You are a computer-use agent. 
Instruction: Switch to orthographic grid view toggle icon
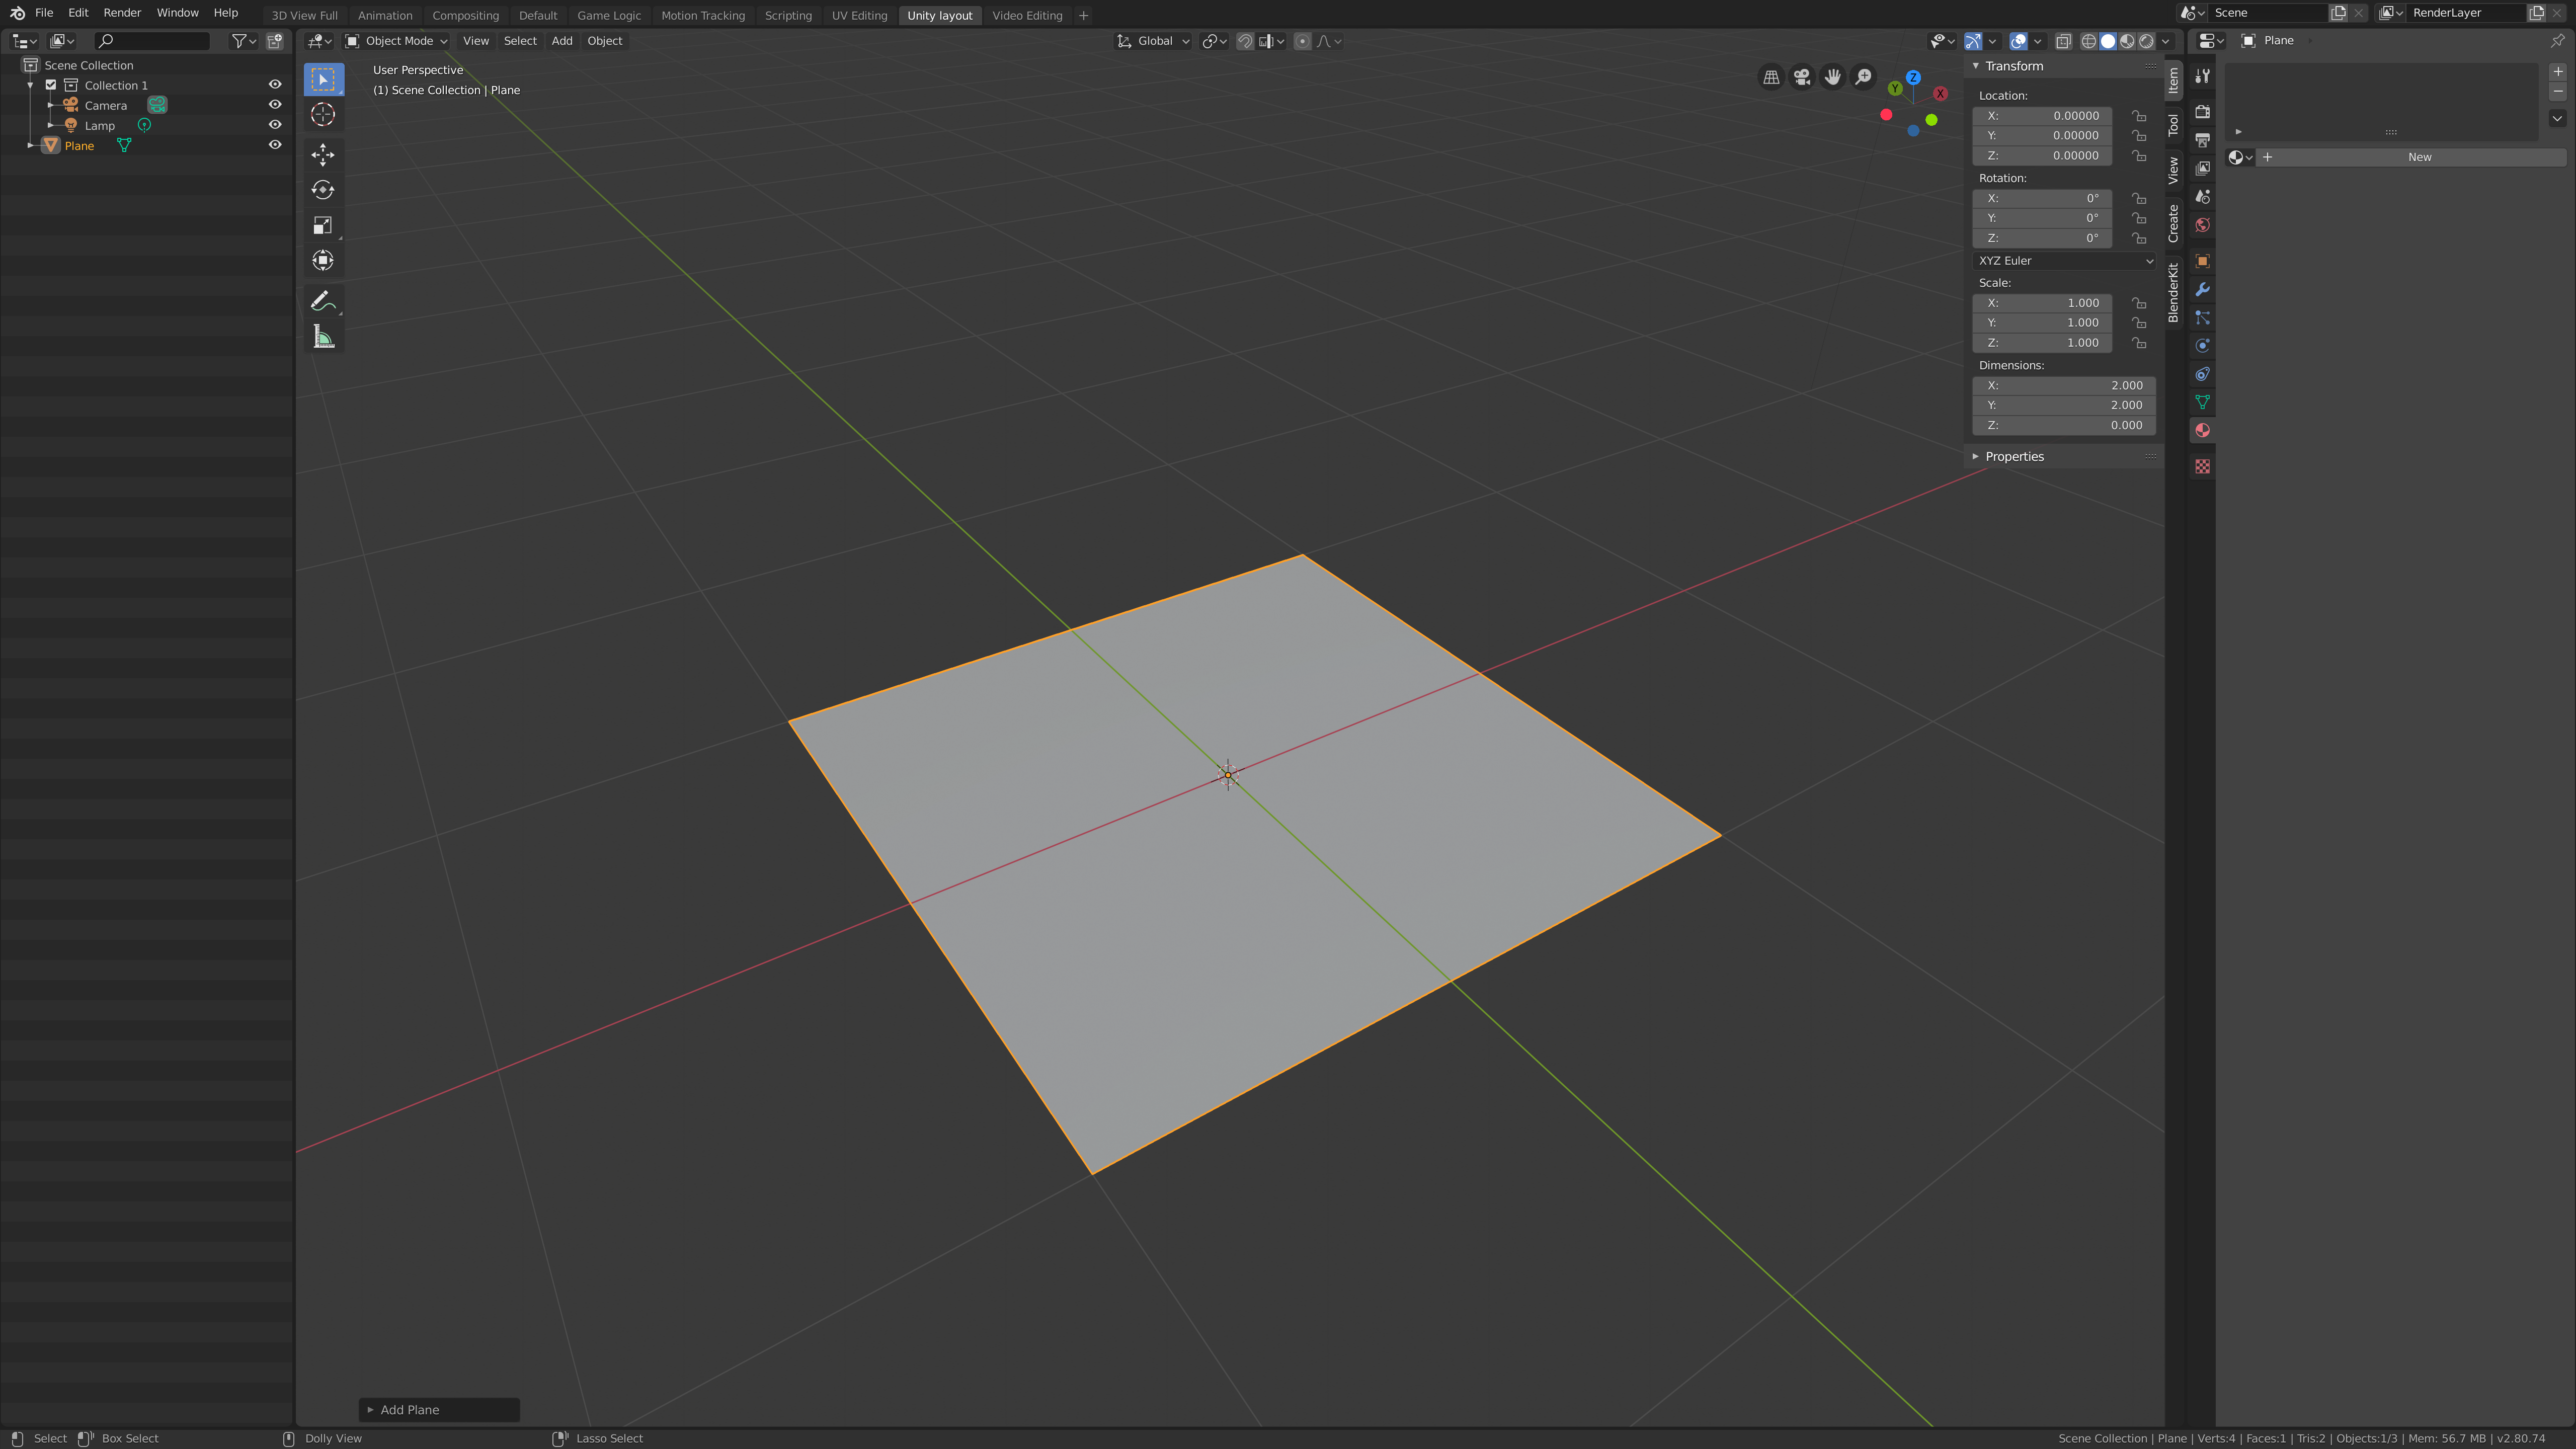(1771, 77)
